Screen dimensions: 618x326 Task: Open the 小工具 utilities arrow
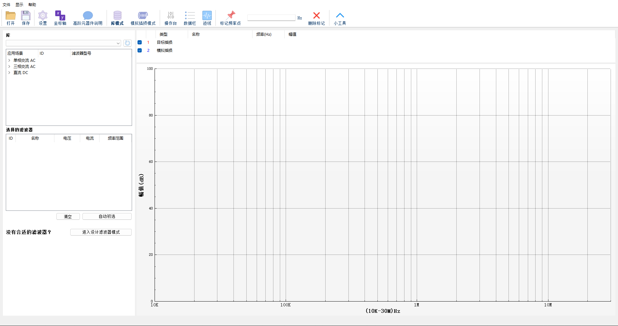[340, 18]
